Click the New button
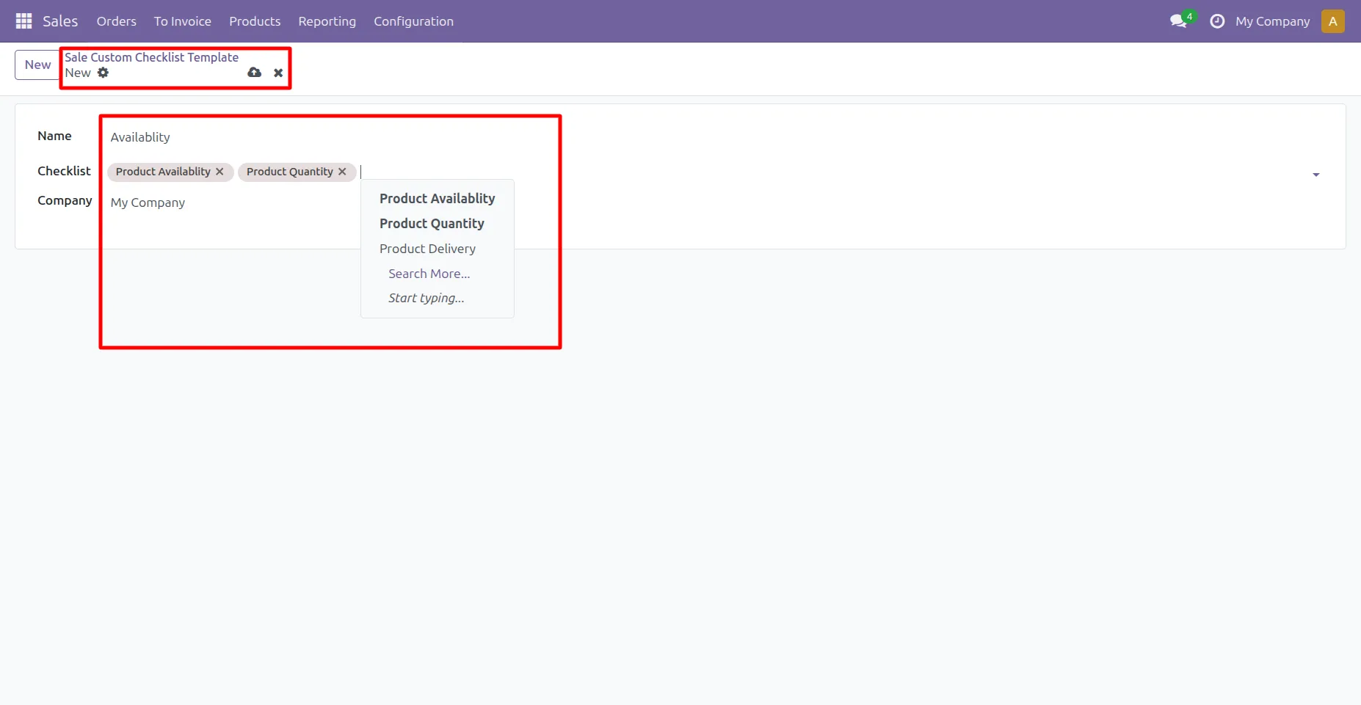 [x=37, y=65]
